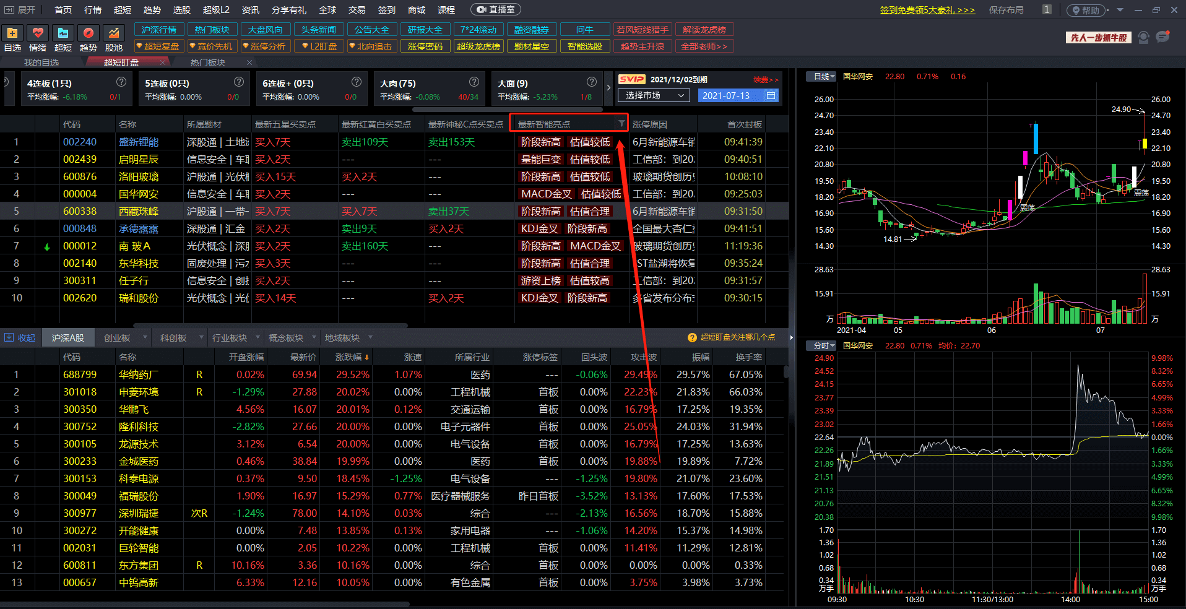Screen dimensions: 1186x609
Task: Click the filter icon in 最新智能亮点 header
Action: tap(621, 124)
